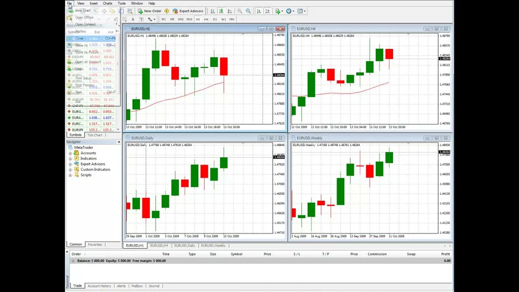Select the Symbols tab in Market Watch
This screenshot has width=519, height=292.
click(x=75, y=135)
